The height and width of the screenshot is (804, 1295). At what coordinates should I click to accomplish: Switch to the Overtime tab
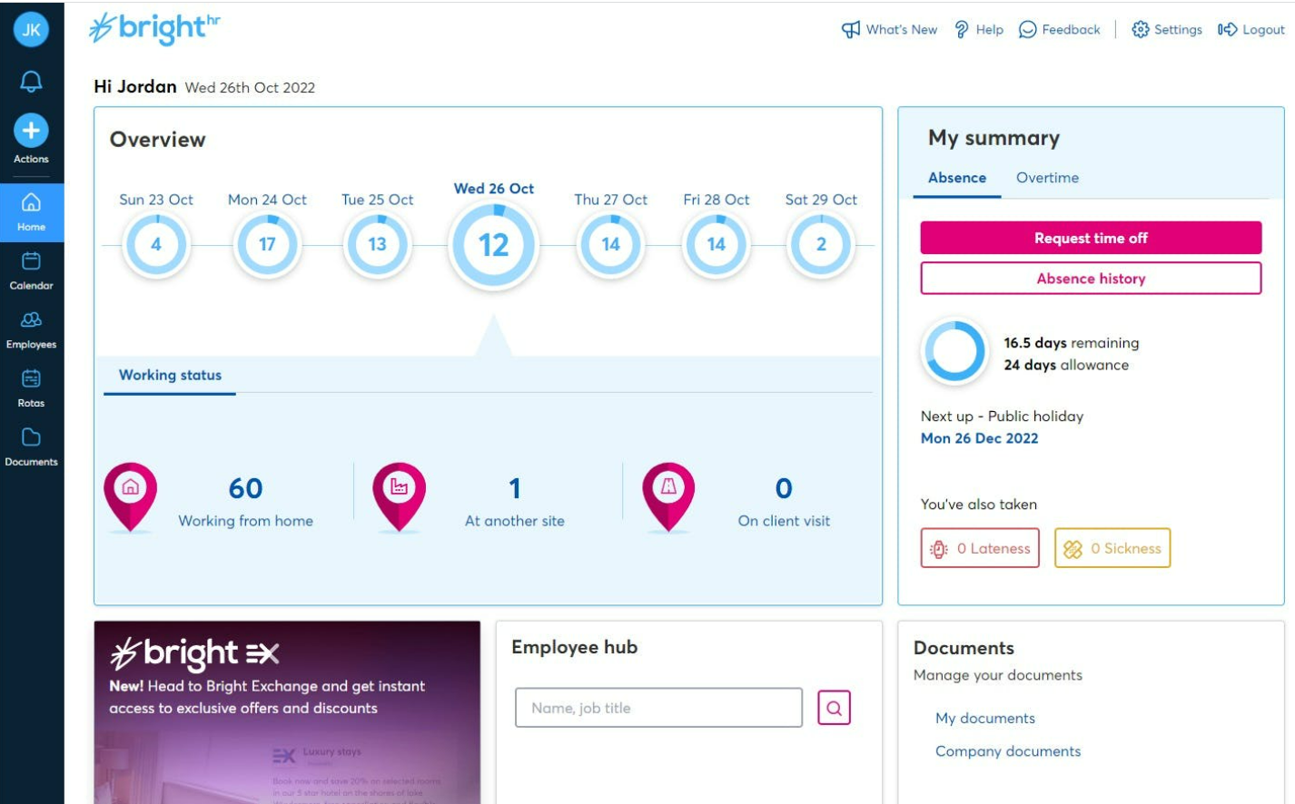coord(1047,178)
